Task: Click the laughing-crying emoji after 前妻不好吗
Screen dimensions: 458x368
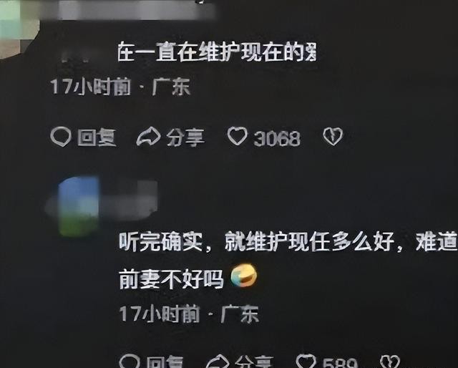Action: coord(244,276)
